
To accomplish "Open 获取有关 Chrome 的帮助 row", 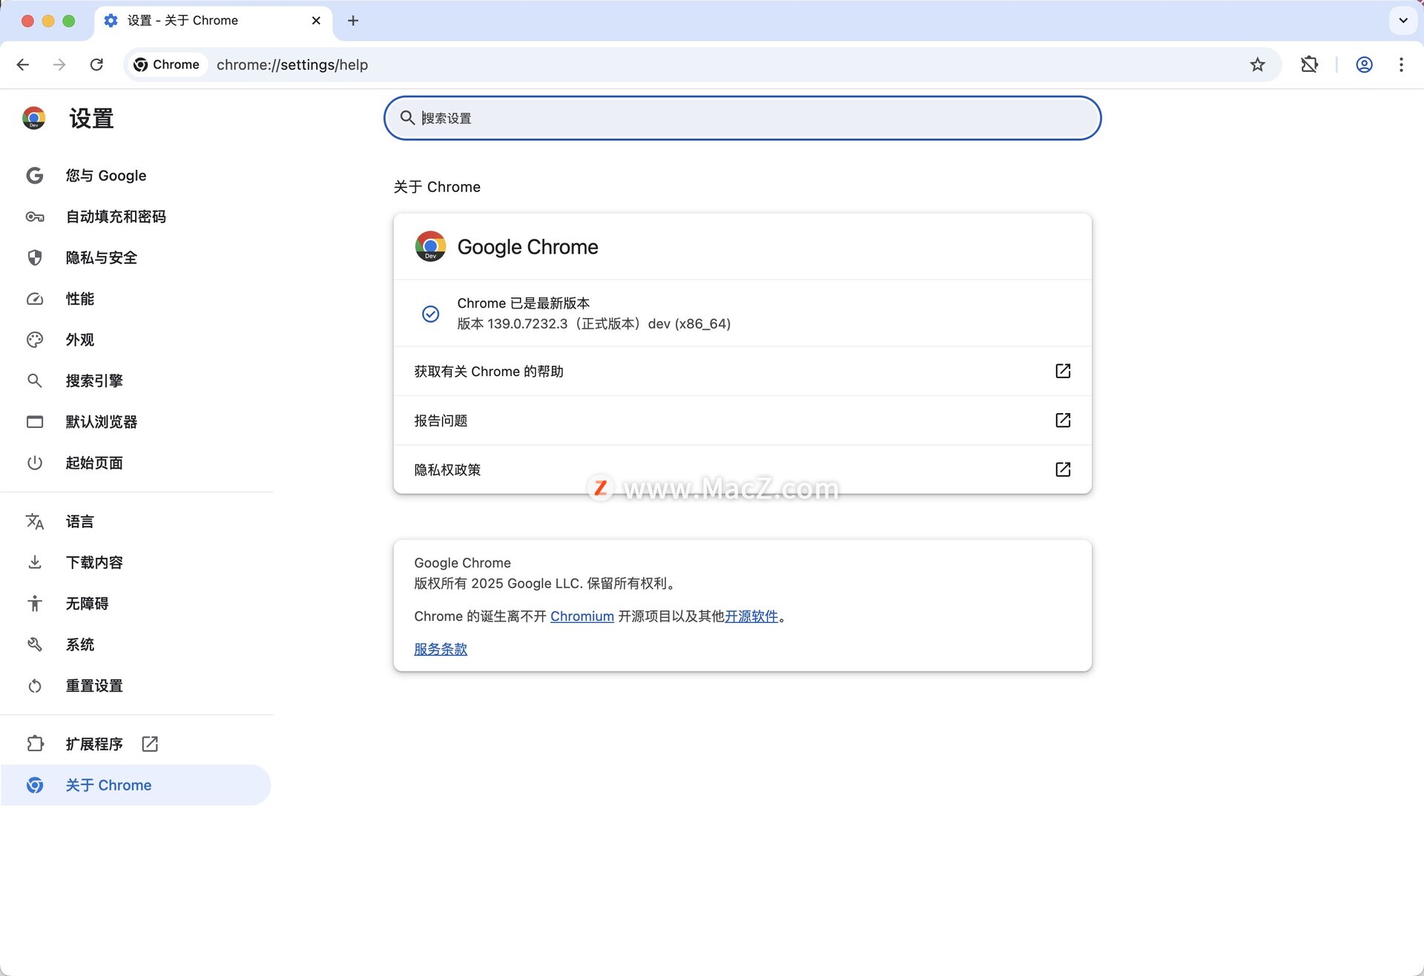I will [x=742, y=371].
